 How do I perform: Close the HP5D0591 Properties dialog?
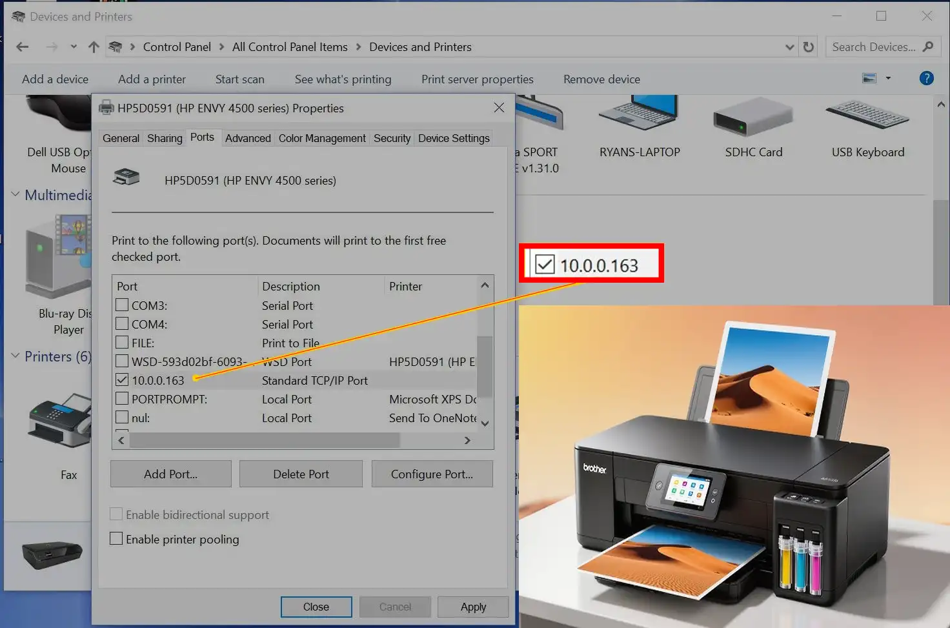point(499,108)
